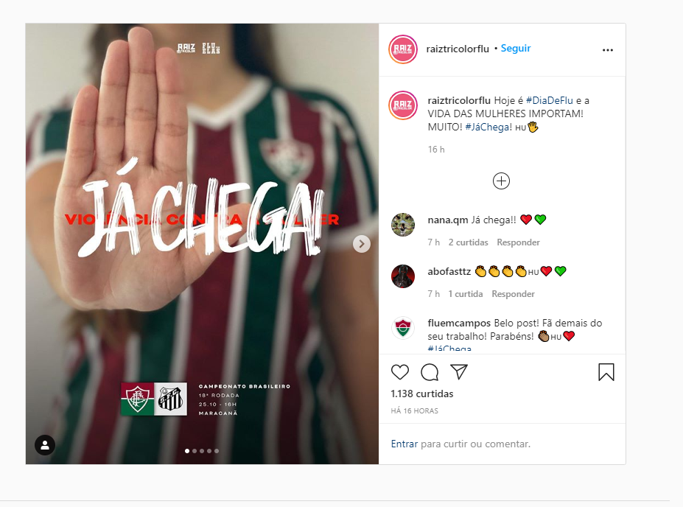Image resolution: width=683 pixels, height=507 pixels.
Task: Open the fluemcampos profile name
Action: pos(459,324)
